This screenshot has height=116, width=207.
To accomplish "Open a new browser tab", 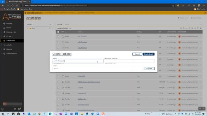I will 33,2.
